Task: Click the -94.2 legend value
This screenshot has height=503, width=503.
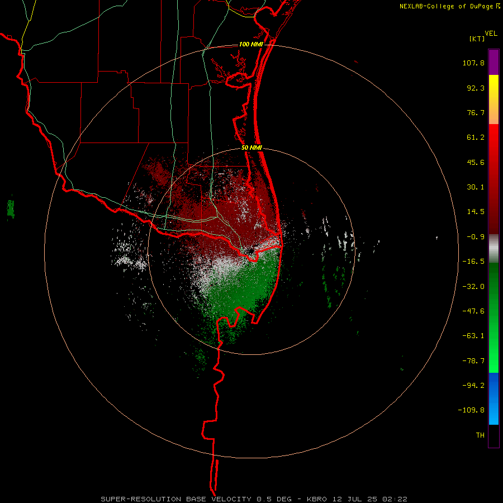Action: point(473,386)
